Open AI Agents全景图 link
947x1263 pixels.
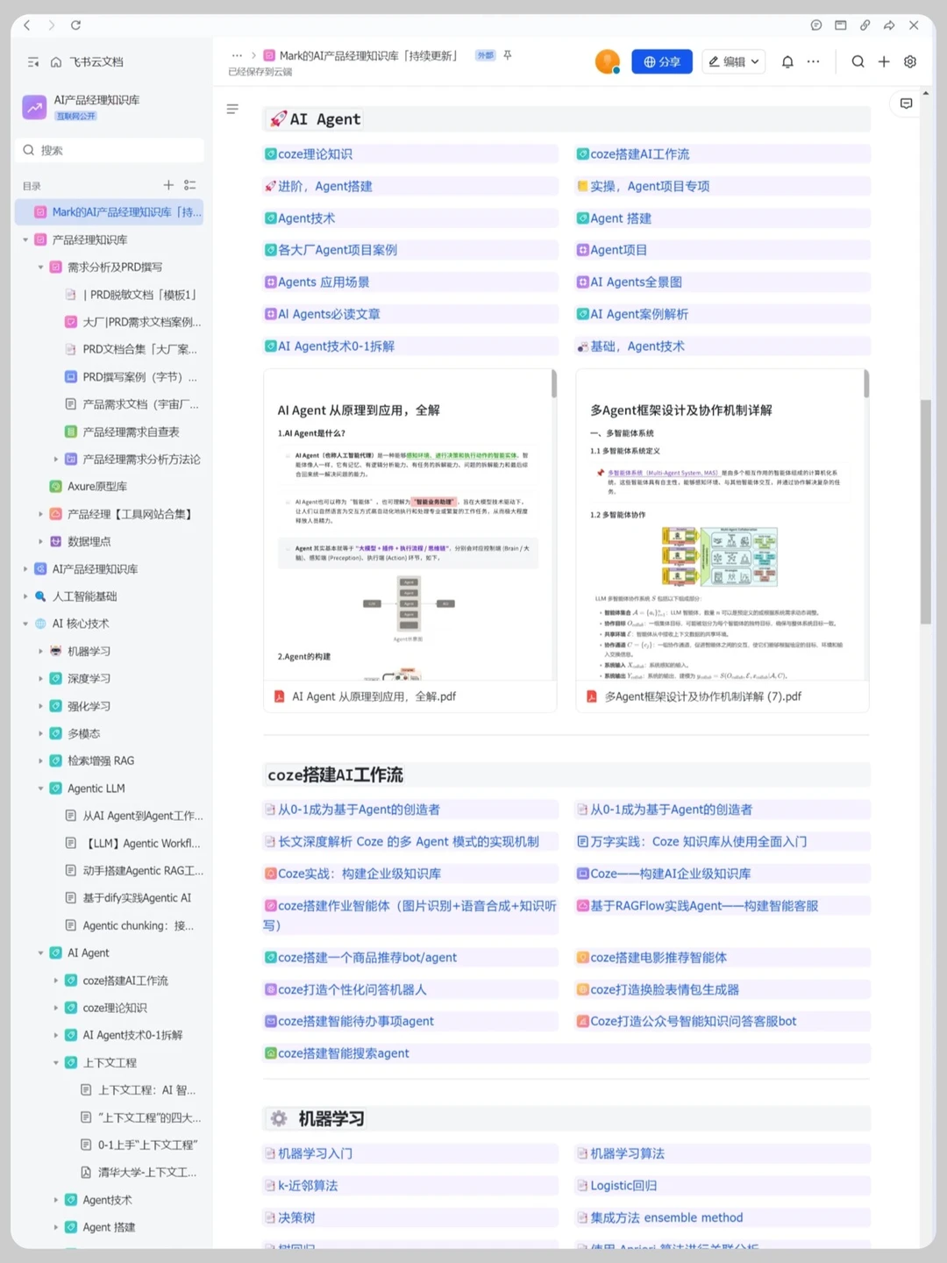[x=636, y=282]
